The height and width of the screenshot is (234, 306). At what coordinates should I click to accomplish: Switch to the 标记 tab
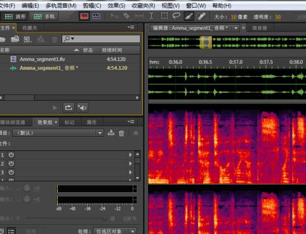pyautogui.click(x=69, y=122)
